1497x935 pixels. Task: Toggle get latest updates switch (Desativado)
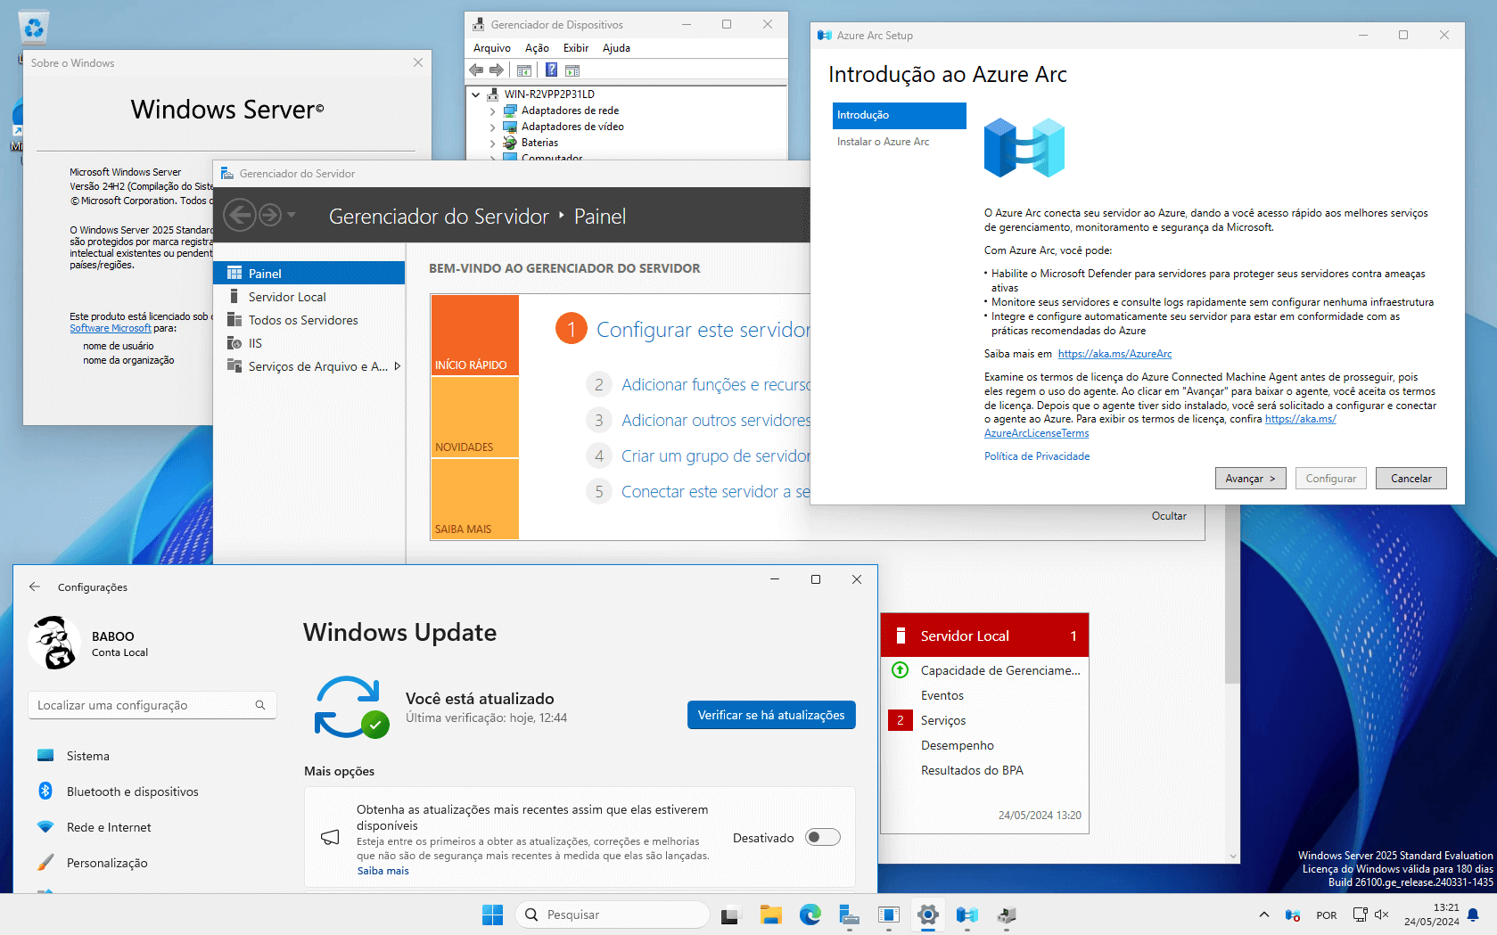tap(822, 837)
